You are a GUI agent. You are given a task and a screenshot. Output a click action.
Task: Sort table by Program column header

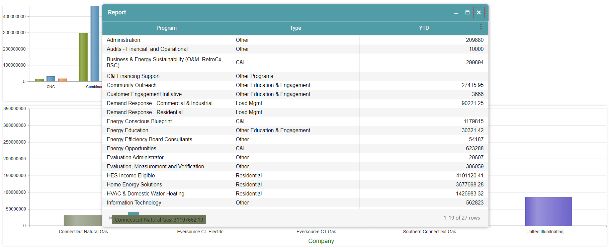(x=166, y=28)
